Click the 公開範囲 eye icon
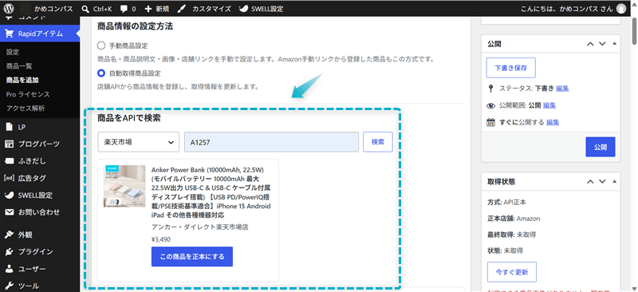 [x=491, y=105]
